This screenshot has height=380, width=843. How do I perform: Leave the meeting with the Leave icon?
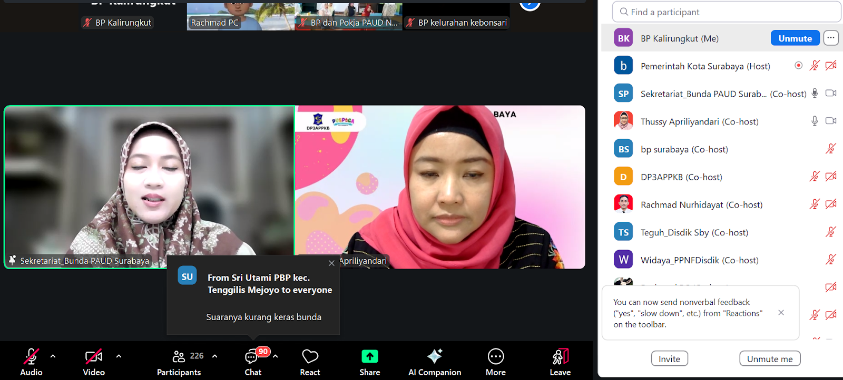coord(560,356)
